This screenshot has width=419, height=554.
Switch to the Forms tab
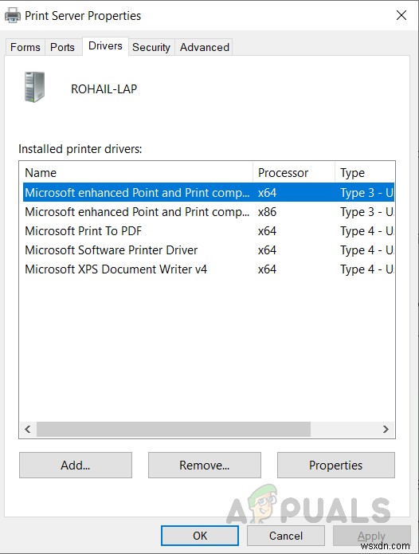tap(25, 47)
